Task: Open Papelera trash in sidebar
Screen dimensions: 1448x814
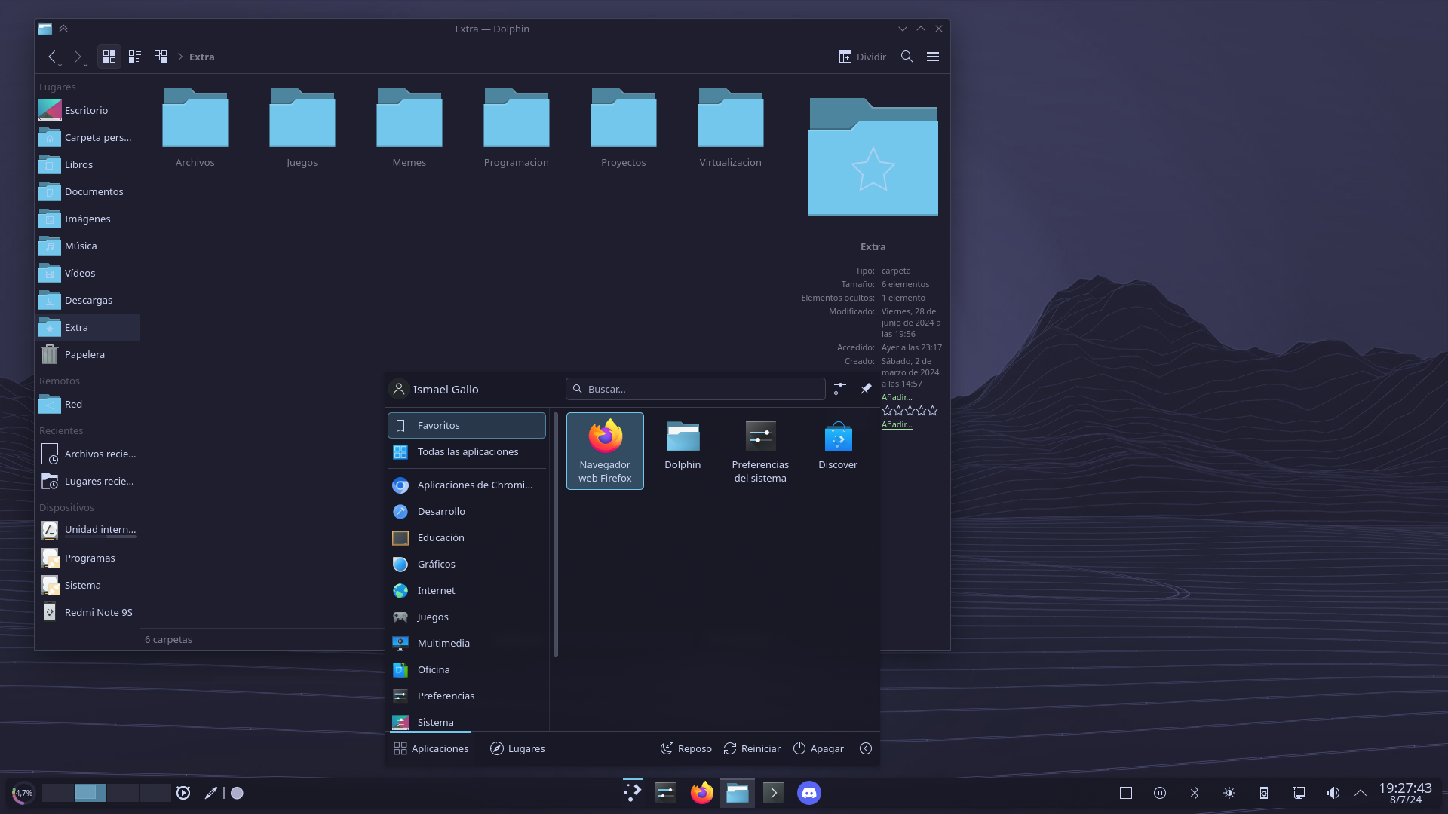Action: point(87,354)
